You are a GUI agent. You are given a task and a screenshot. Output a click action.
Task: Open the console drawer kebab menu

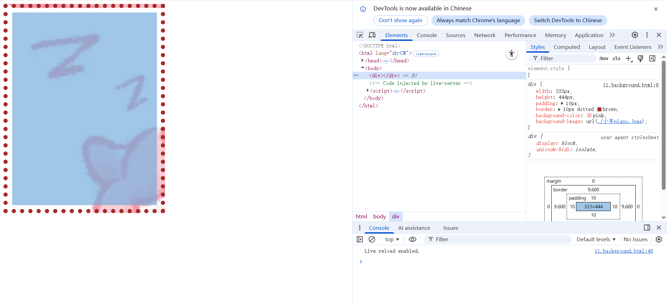(x=360, y=228)
